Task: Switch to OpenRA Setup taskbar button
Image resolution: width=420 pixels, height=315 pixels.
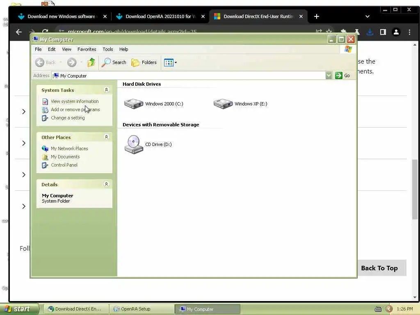Action: pyautogui.click(x=142, y=309)
